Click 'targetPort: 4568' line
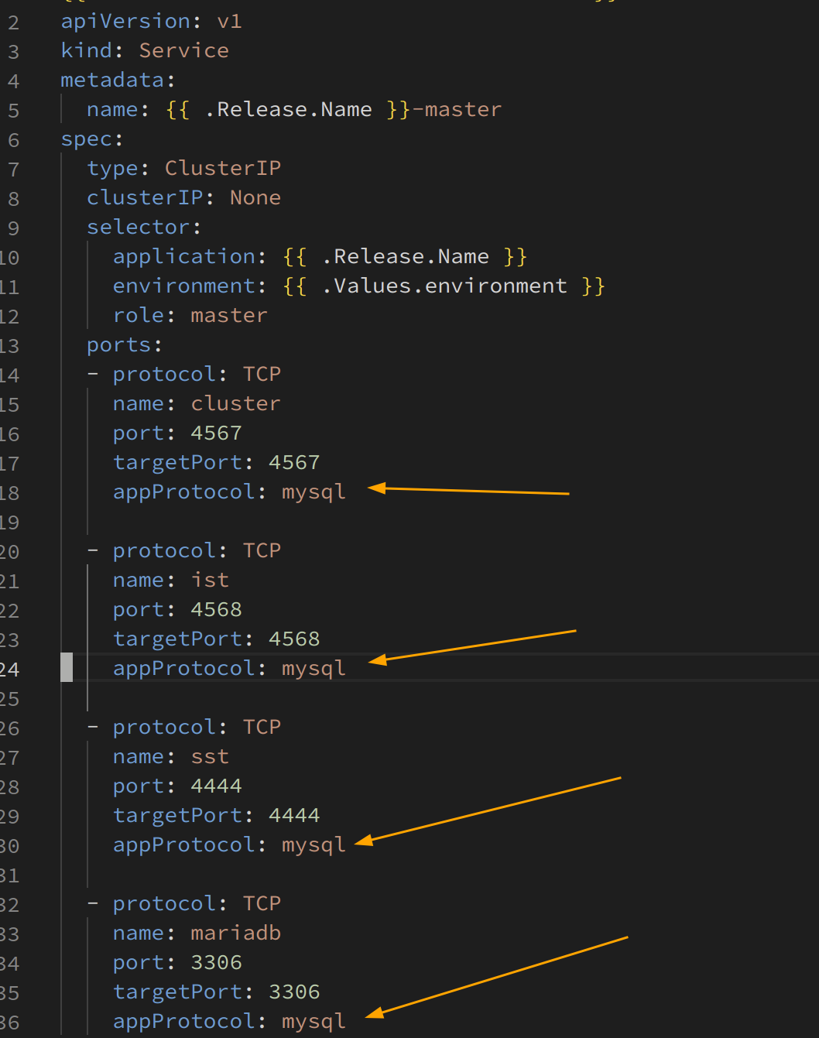Screen dimensions: 819x1038 216,639
